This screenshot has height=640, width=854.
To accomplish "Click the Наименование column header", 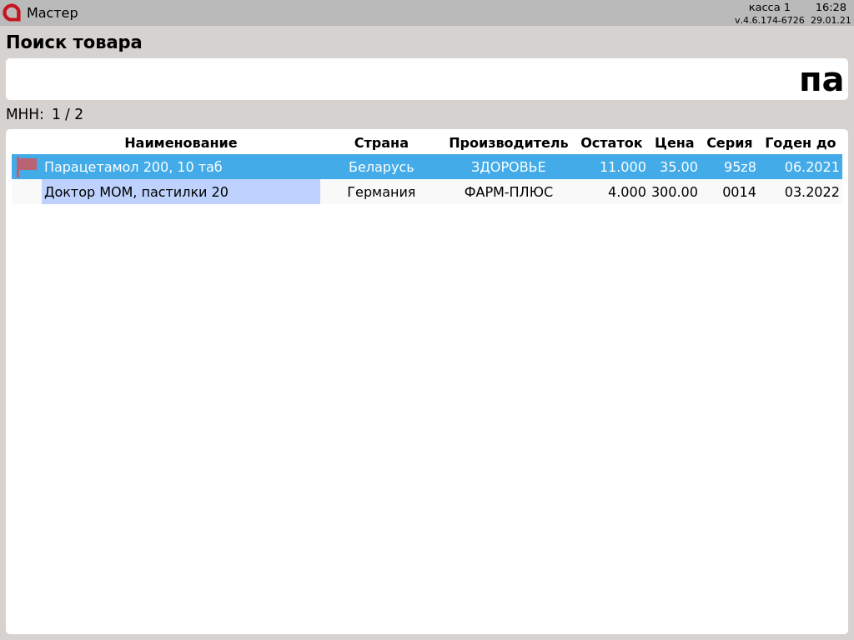I will pos(180,142).
